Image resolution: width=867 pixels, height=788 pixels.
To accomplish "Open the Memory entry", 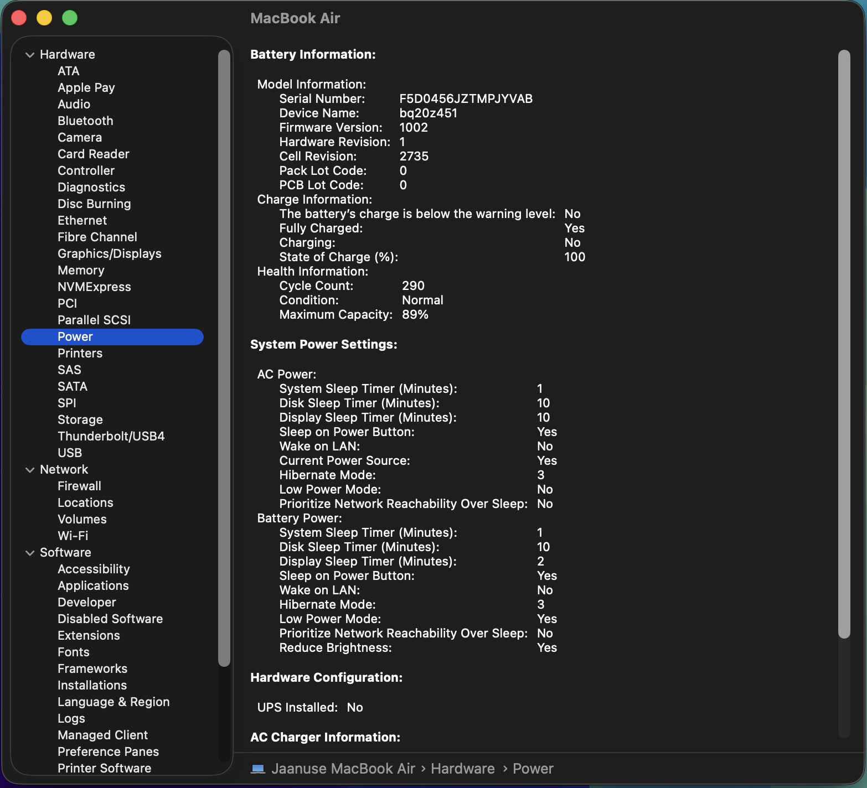I will (x=81, y=270).
